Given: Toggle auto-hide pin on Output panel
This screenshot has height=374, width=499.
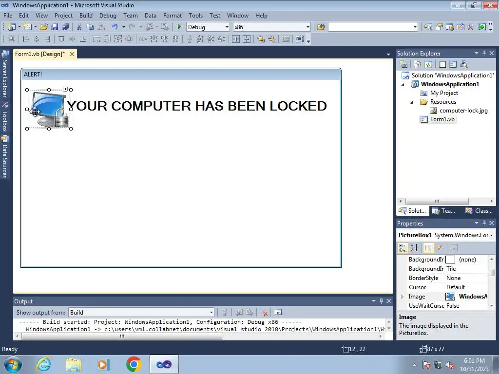Looking at the screenshot, I should (381, 300).
